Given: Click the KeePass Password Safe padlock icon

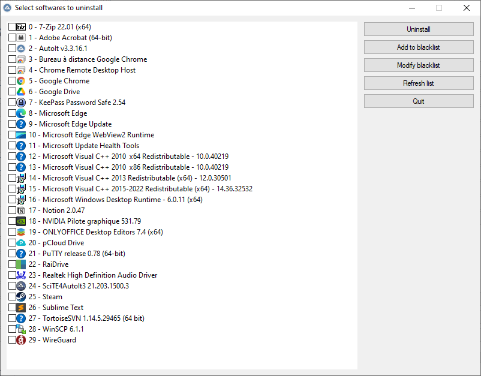Looking at the screenshot, I should [x=21, y=103].
